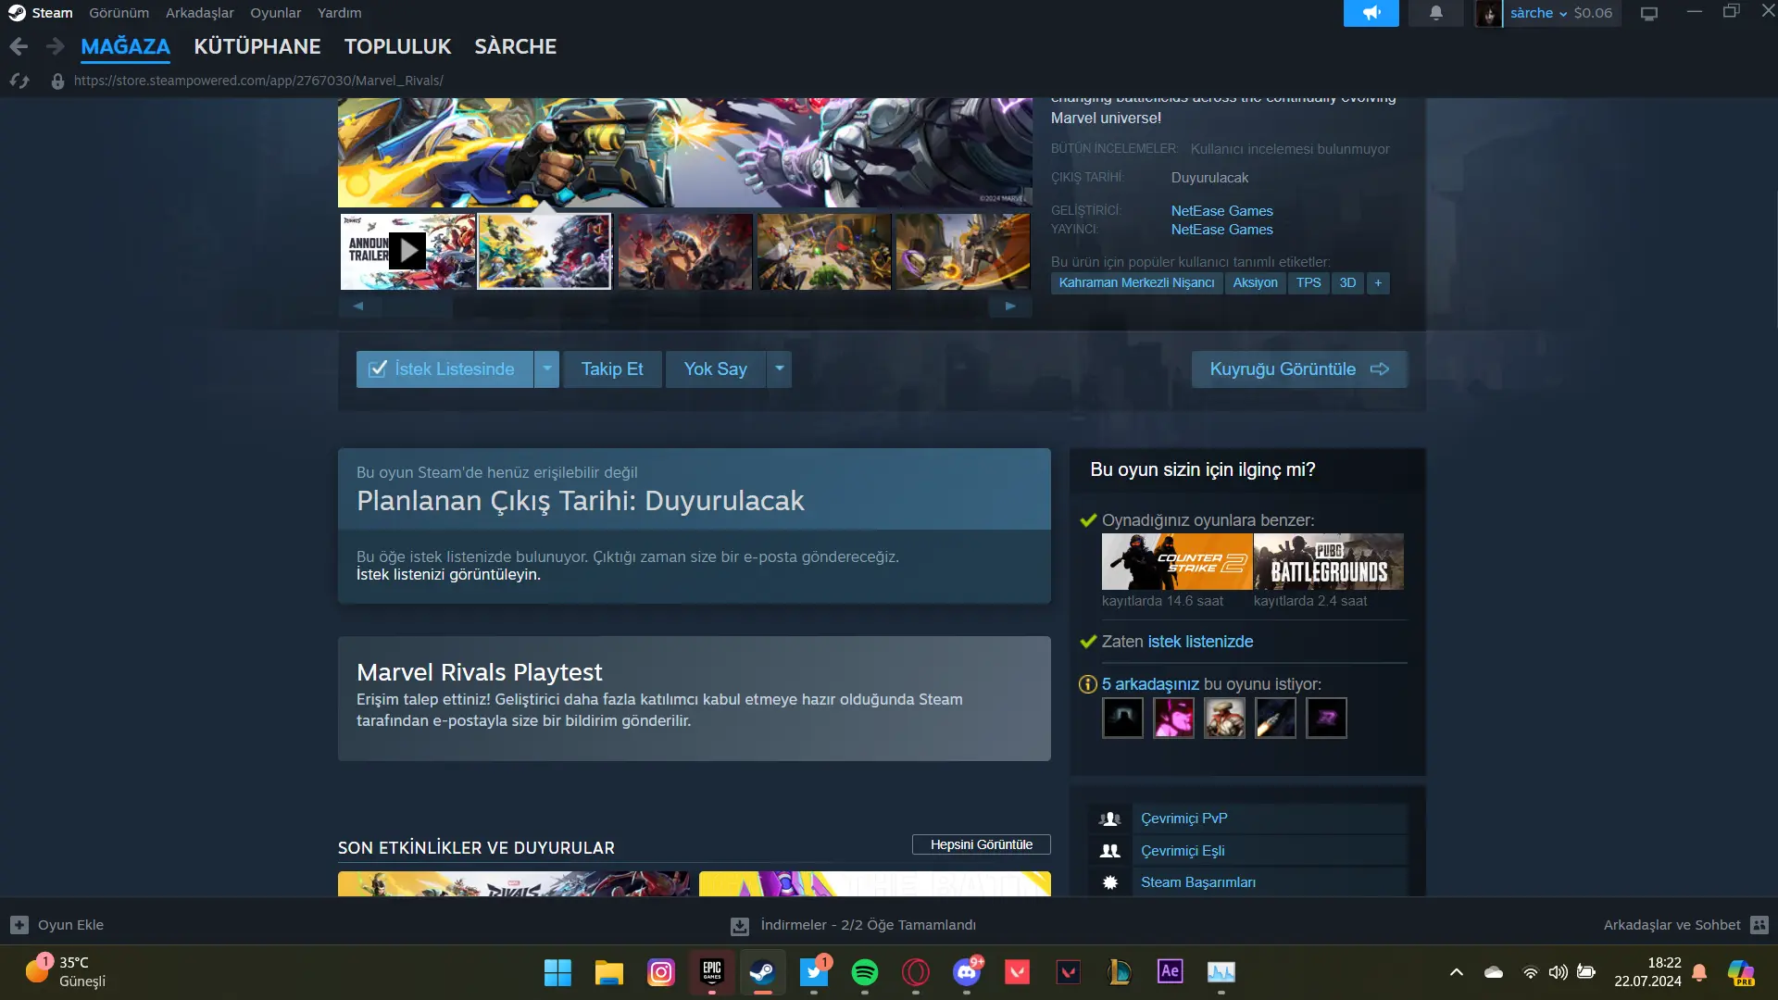
Task: Show hidden system tray icons chevron
Action: click(x=1456, y=972)
